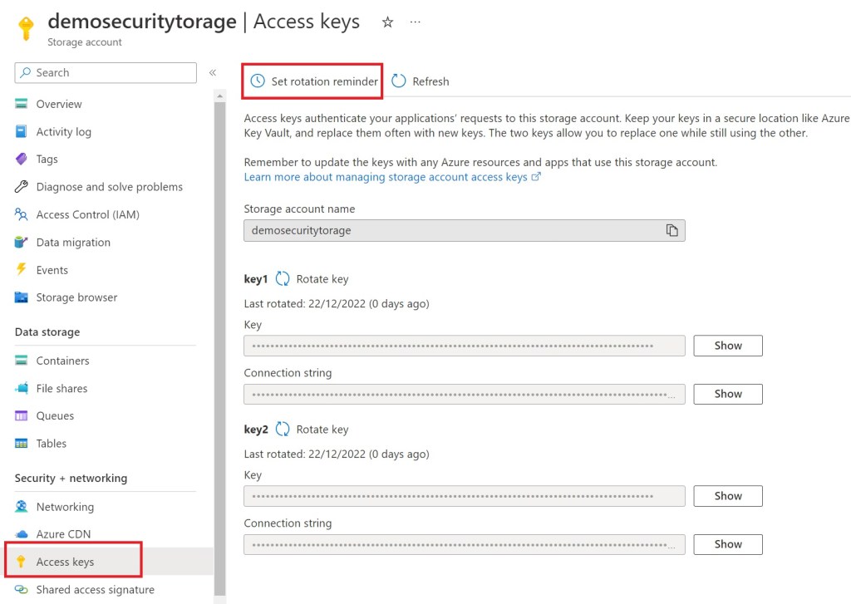Collapse the left sidebar menu
Screen dimensions: 851x604
tap(213, 73)
